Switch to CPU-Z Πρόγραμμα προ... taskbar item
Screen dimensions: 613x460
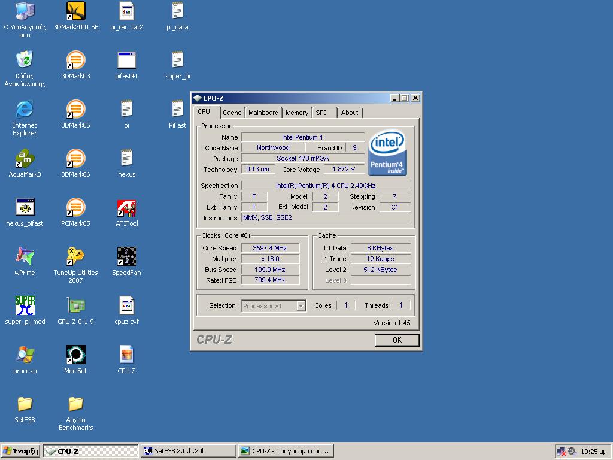(286, 451)
